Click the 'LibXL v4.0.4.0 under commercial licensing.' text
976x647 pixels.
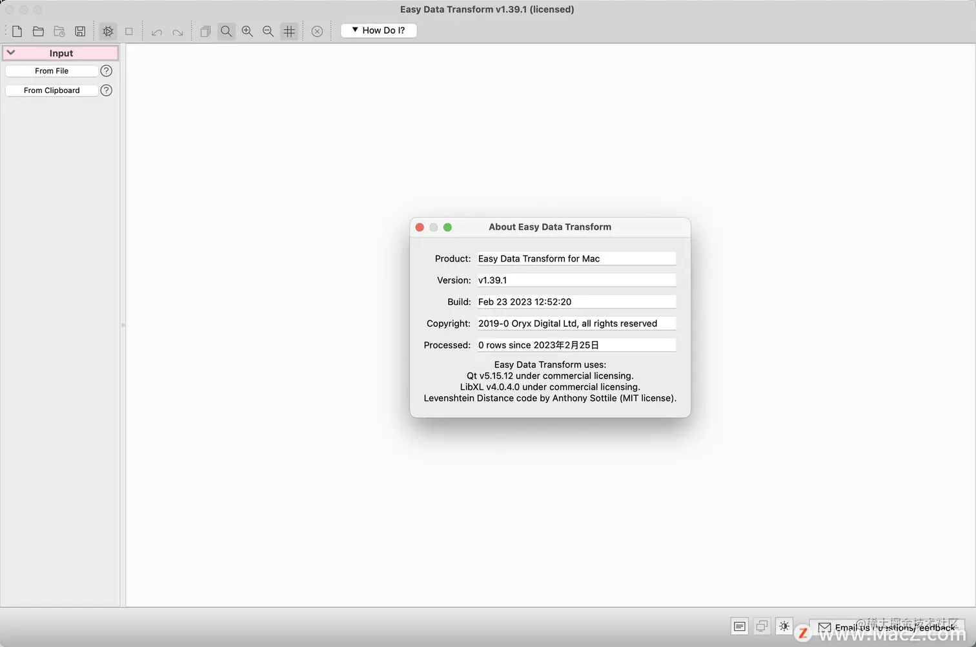coord(550,387)
